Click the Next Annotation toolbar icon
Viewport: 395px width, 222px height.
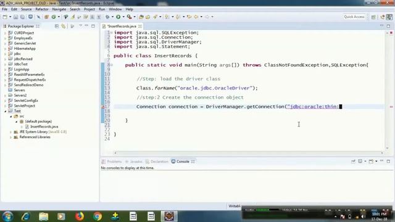coord(167,17)
